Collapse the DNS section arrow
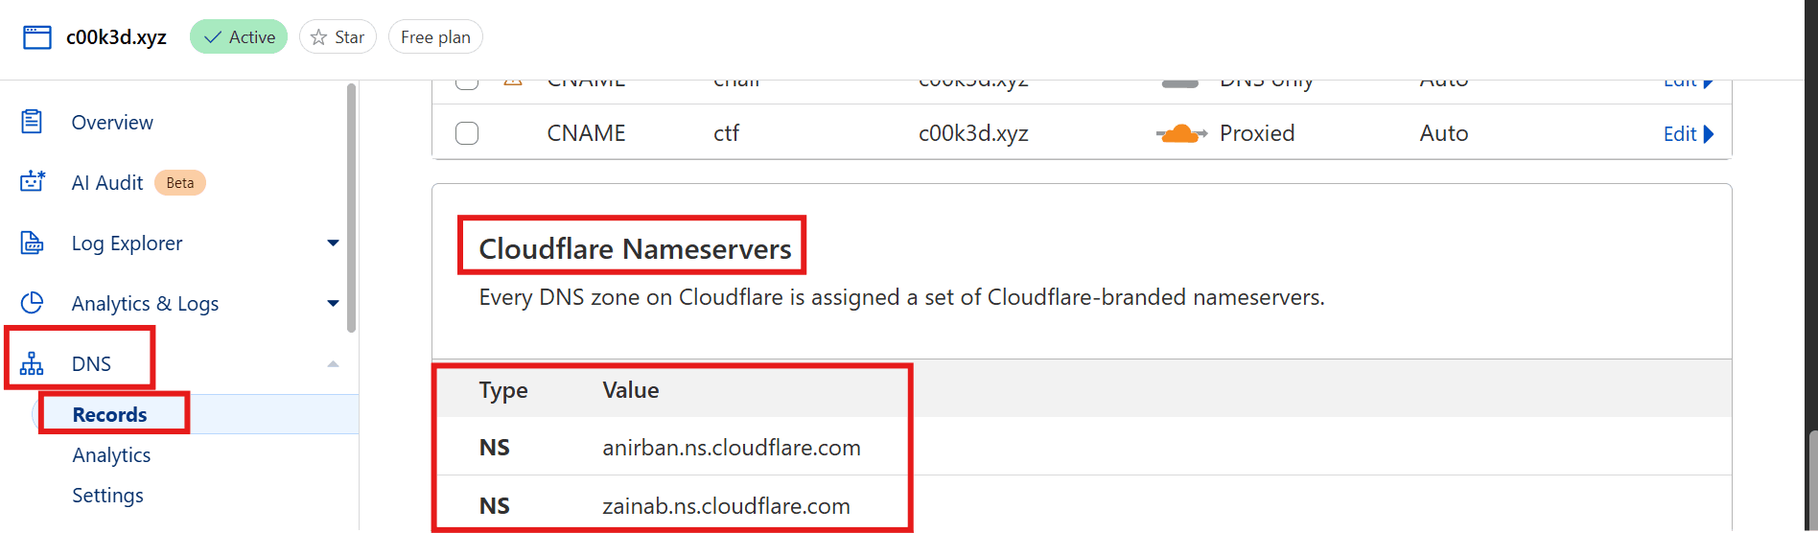This screenshot has height=533, width=1818. tap(333, 364)
